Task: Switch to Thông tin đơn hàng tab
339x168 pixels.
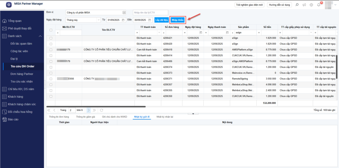Action: coord(59,117)
